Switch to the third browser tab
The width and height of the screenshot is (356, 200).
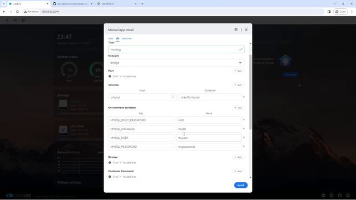pyautogui.click(x=117, y=4)
